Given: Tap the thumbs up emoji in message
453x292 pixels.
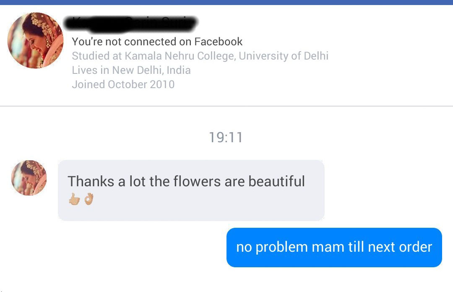Looking at the screenshot, I should tap(74, 200).
